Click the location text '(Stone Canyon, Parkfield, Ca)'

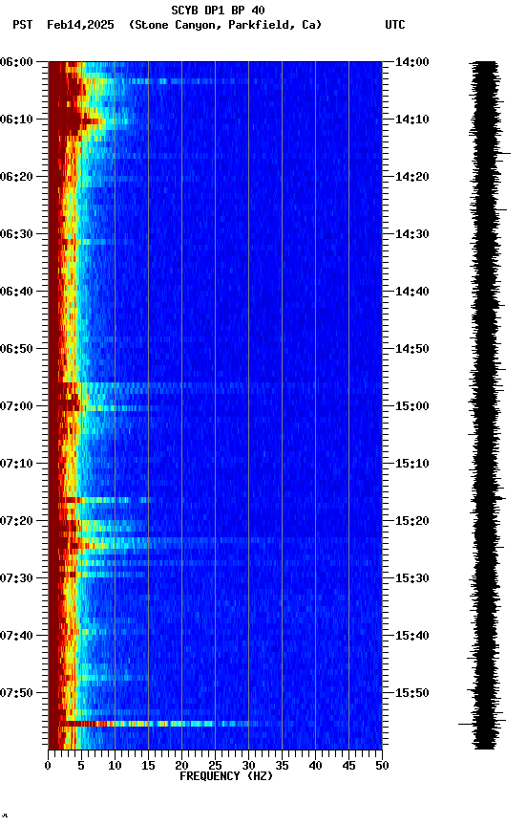tap(225, 25)
